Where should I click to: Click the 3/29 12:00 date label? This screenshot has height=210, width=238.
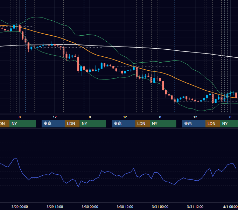pos(55,206)
